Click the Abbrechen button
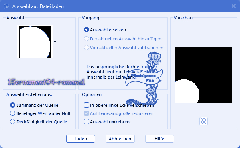This screenshot has height=148, width=240. tap(120, 139)
